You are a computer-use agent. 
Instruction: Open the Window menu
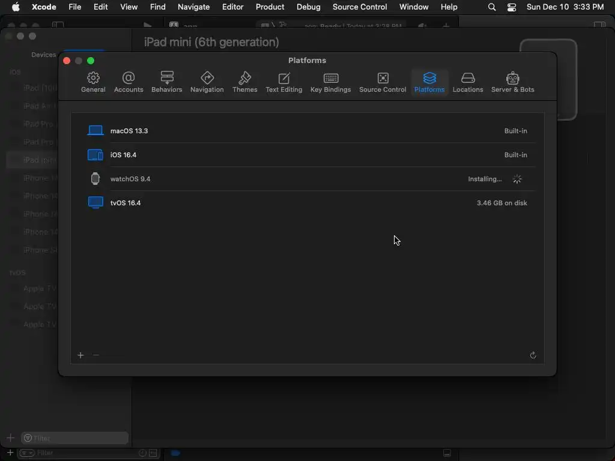tap(414, 7)
